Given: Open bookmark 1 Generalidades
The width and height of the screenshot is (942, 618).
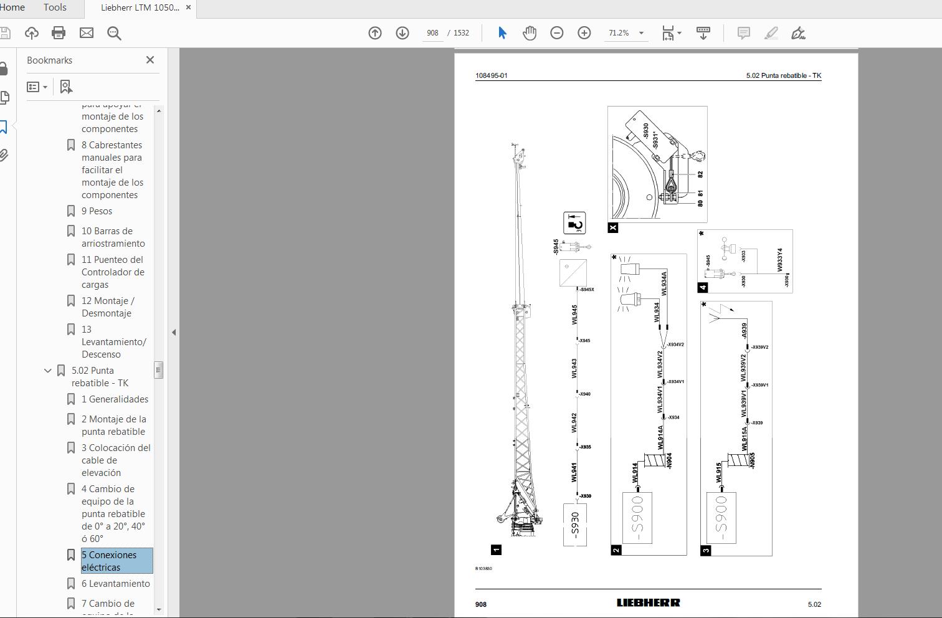Looking at the screenshot, I should pyautogui.click(x=115, y=399).
